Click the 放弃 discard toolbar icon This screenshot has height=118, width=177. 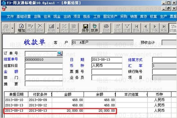(x=95, y=28)
